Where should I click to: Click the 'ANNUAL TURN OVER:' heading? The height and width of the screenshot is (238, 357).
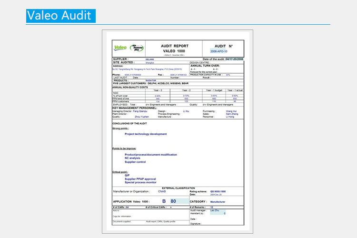tap(205, 66)
